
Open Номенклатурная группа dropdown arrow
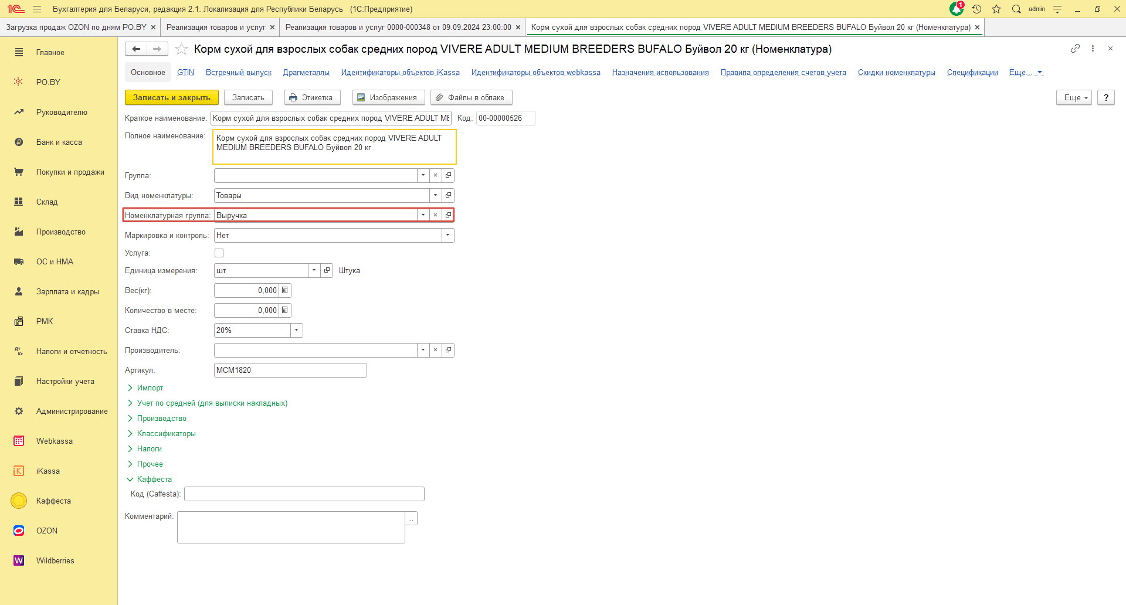[423, 215]
